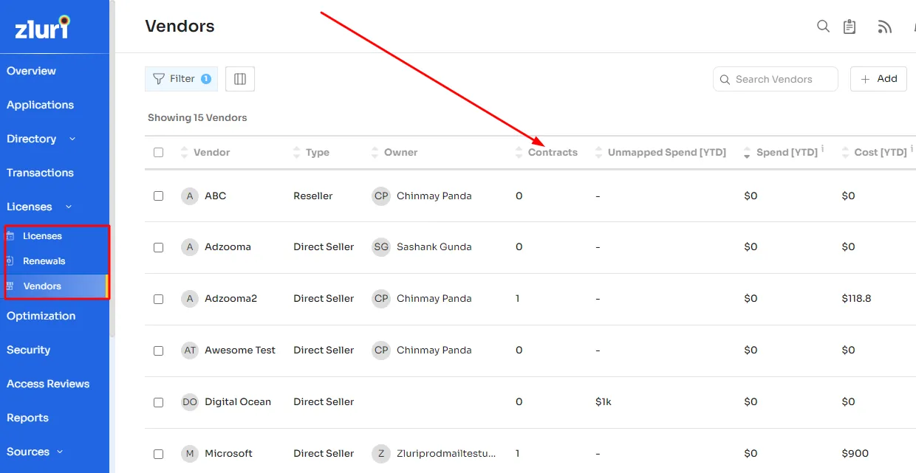Open Reports in the sidebar

pos(27,418)
